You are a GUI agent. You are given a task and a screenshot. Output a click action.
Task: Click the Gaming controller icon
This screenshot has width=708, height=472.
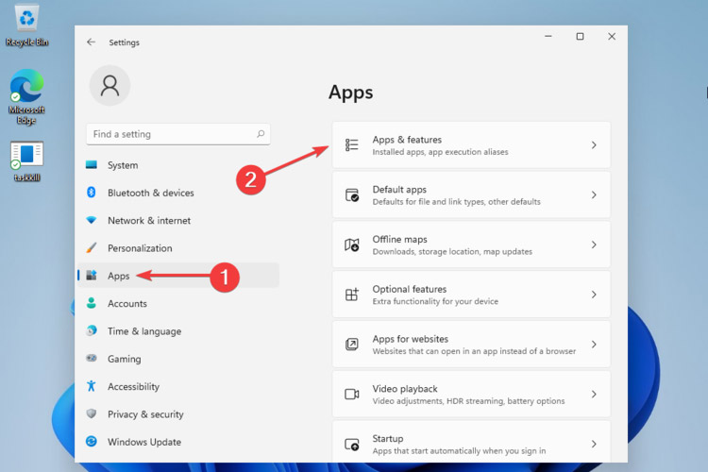coord(92,358)
